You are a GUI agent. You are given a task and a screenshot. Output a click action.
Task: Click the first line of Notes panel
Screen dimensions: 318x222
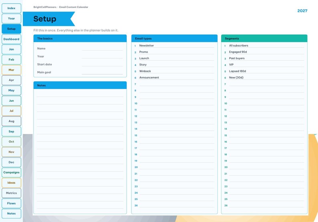pyautogui.click(x=80, y=94)
